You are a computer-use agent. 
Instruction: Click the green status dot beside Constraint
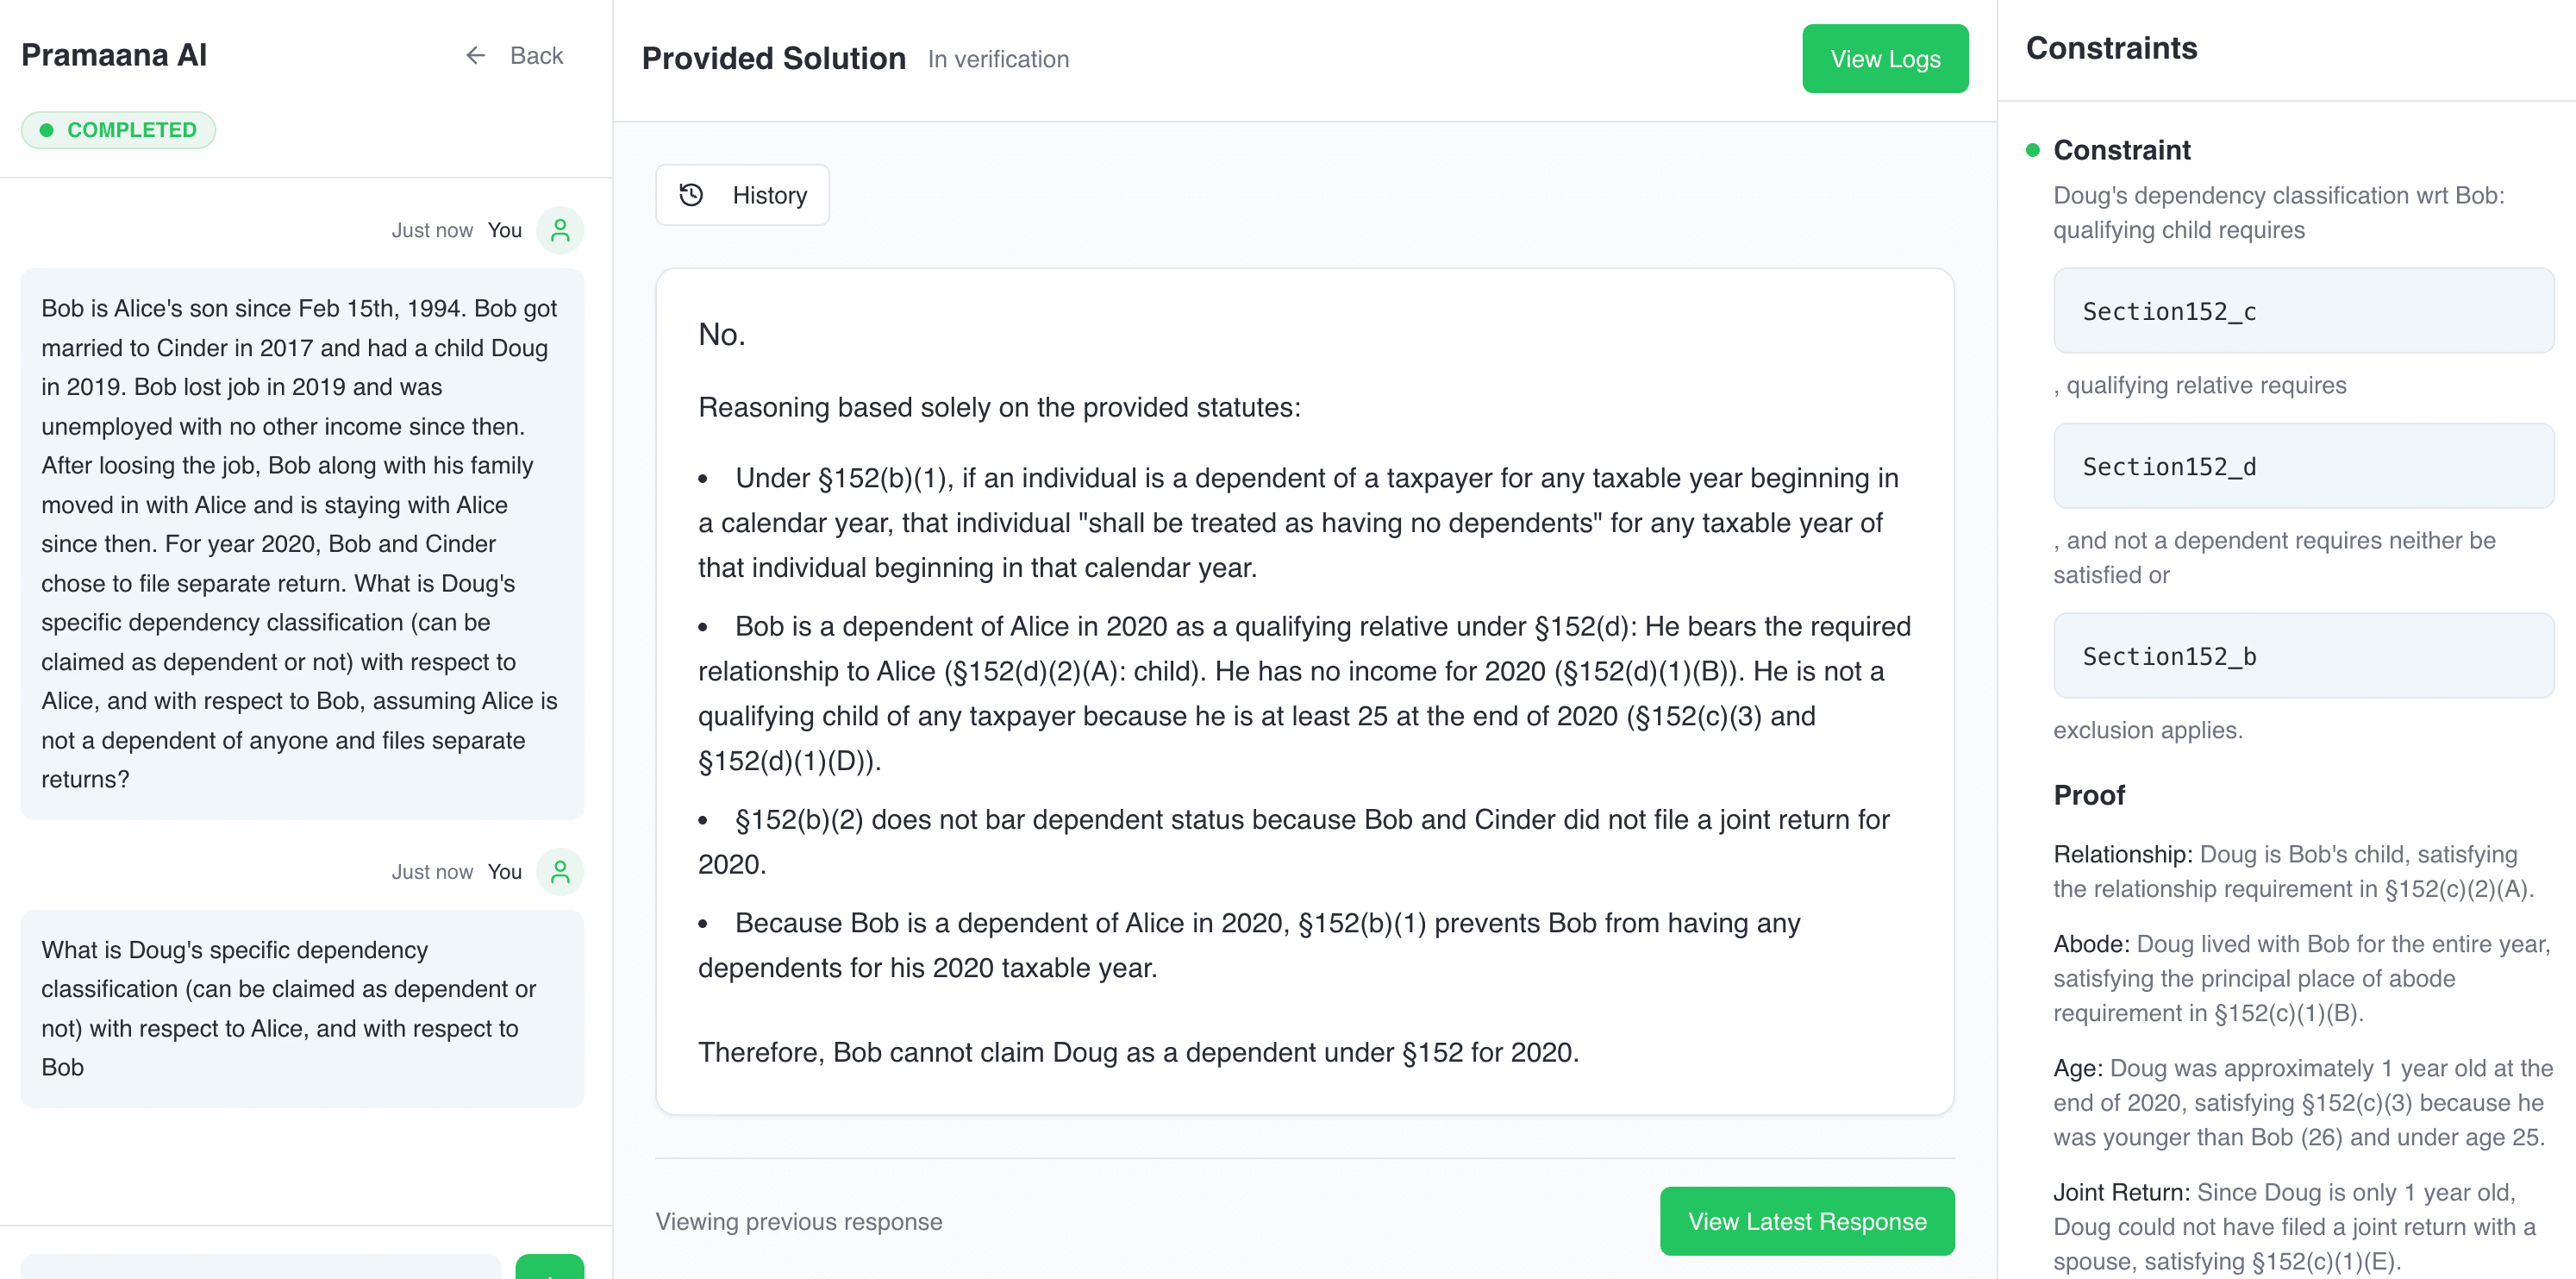coord(2032,150)
